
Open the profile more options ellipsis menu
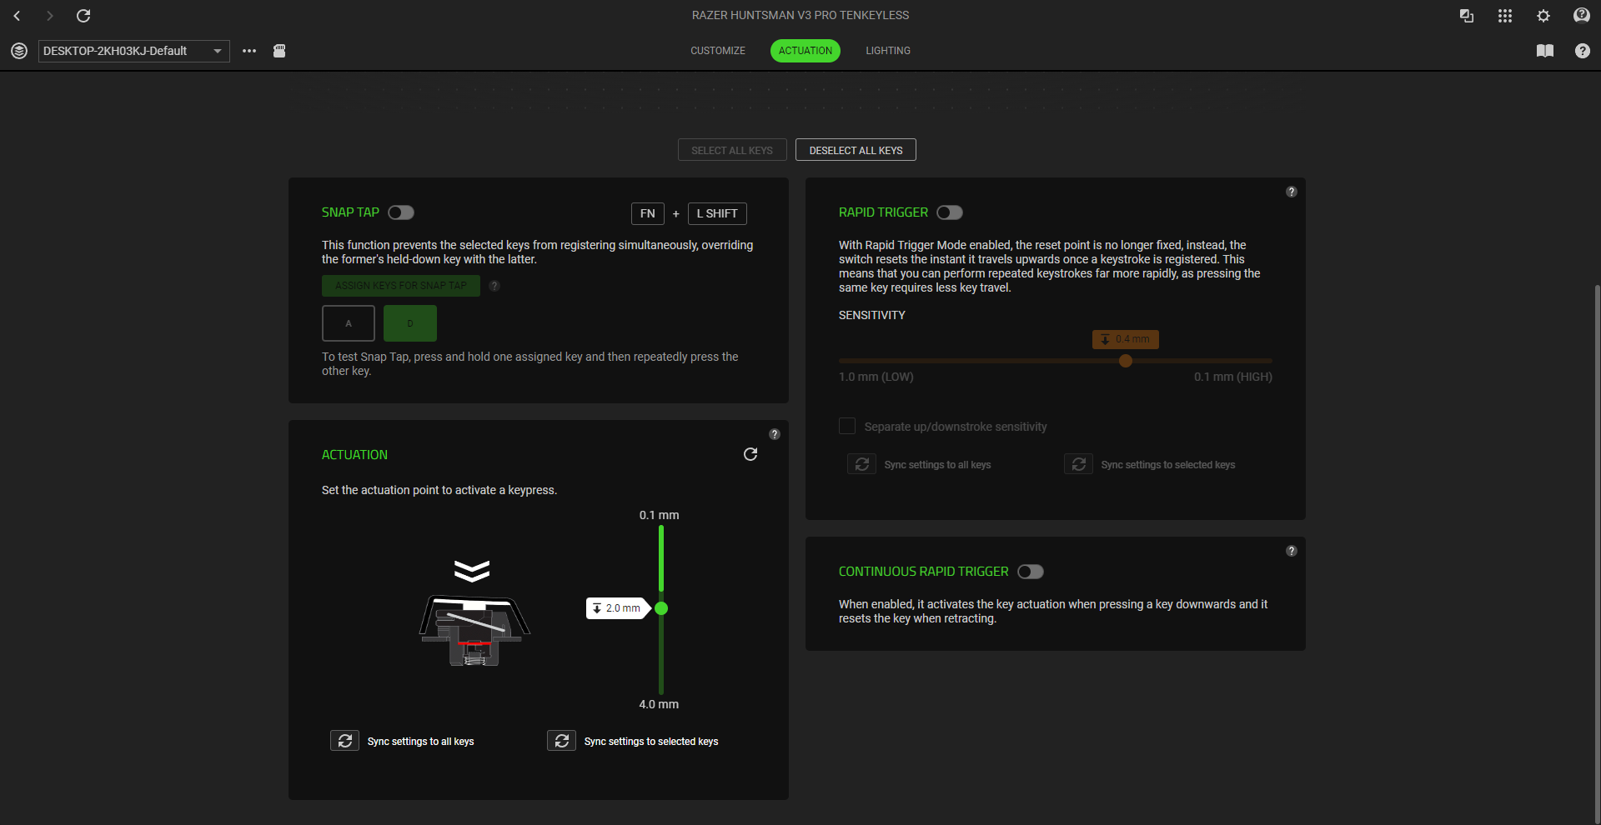click(x=249, y=51)
